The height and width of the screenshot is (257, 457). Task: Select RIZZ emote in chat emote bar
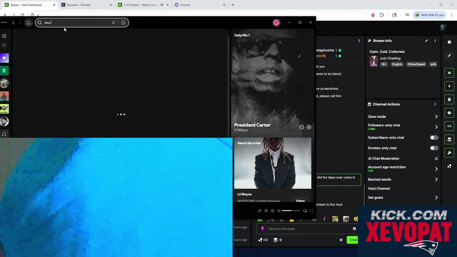click(x=260, y=220)
